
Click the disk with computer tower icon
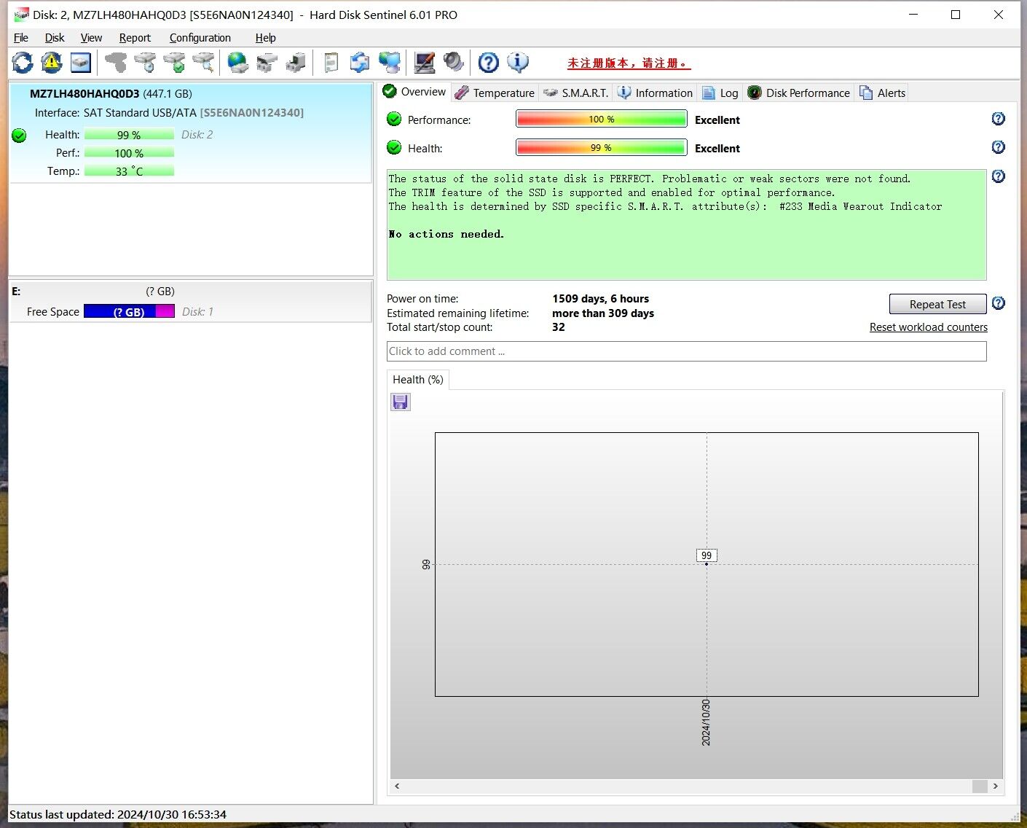coord(296,63)
